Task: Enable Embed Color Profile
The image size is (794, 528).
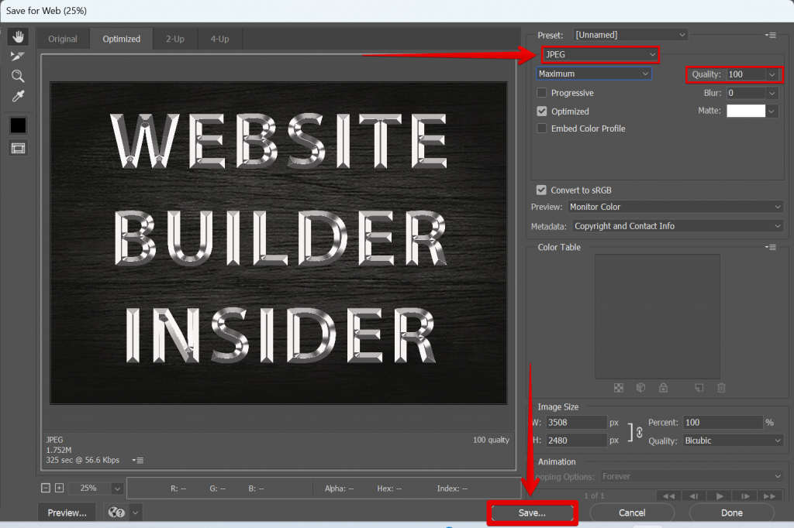Action: (541, 129)
